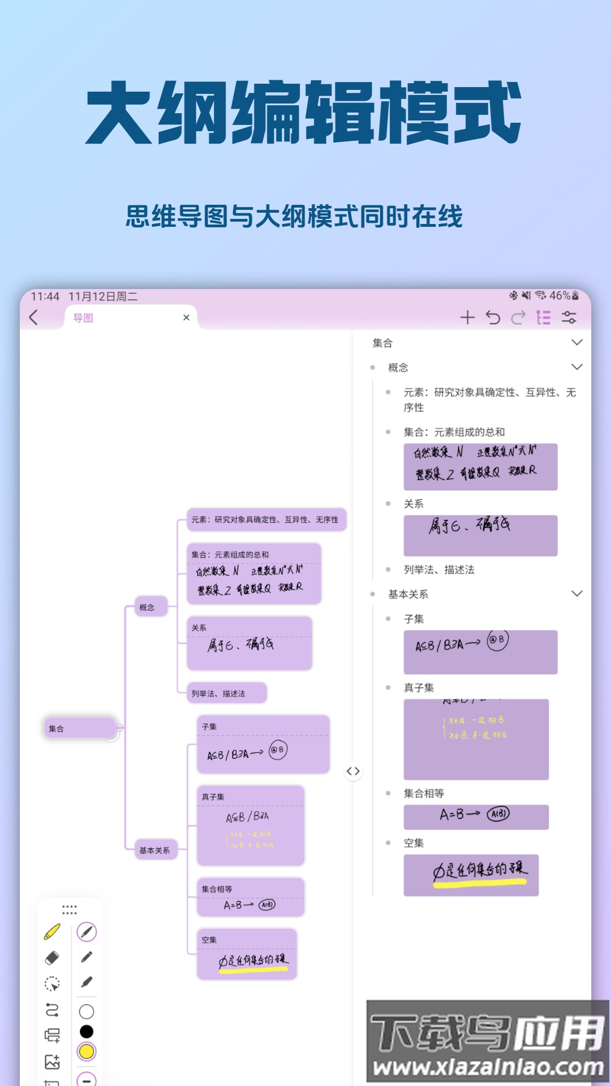The image size is (611, 1086).
Task: Click the panel divider resize handle
Action: pos(353,771)
